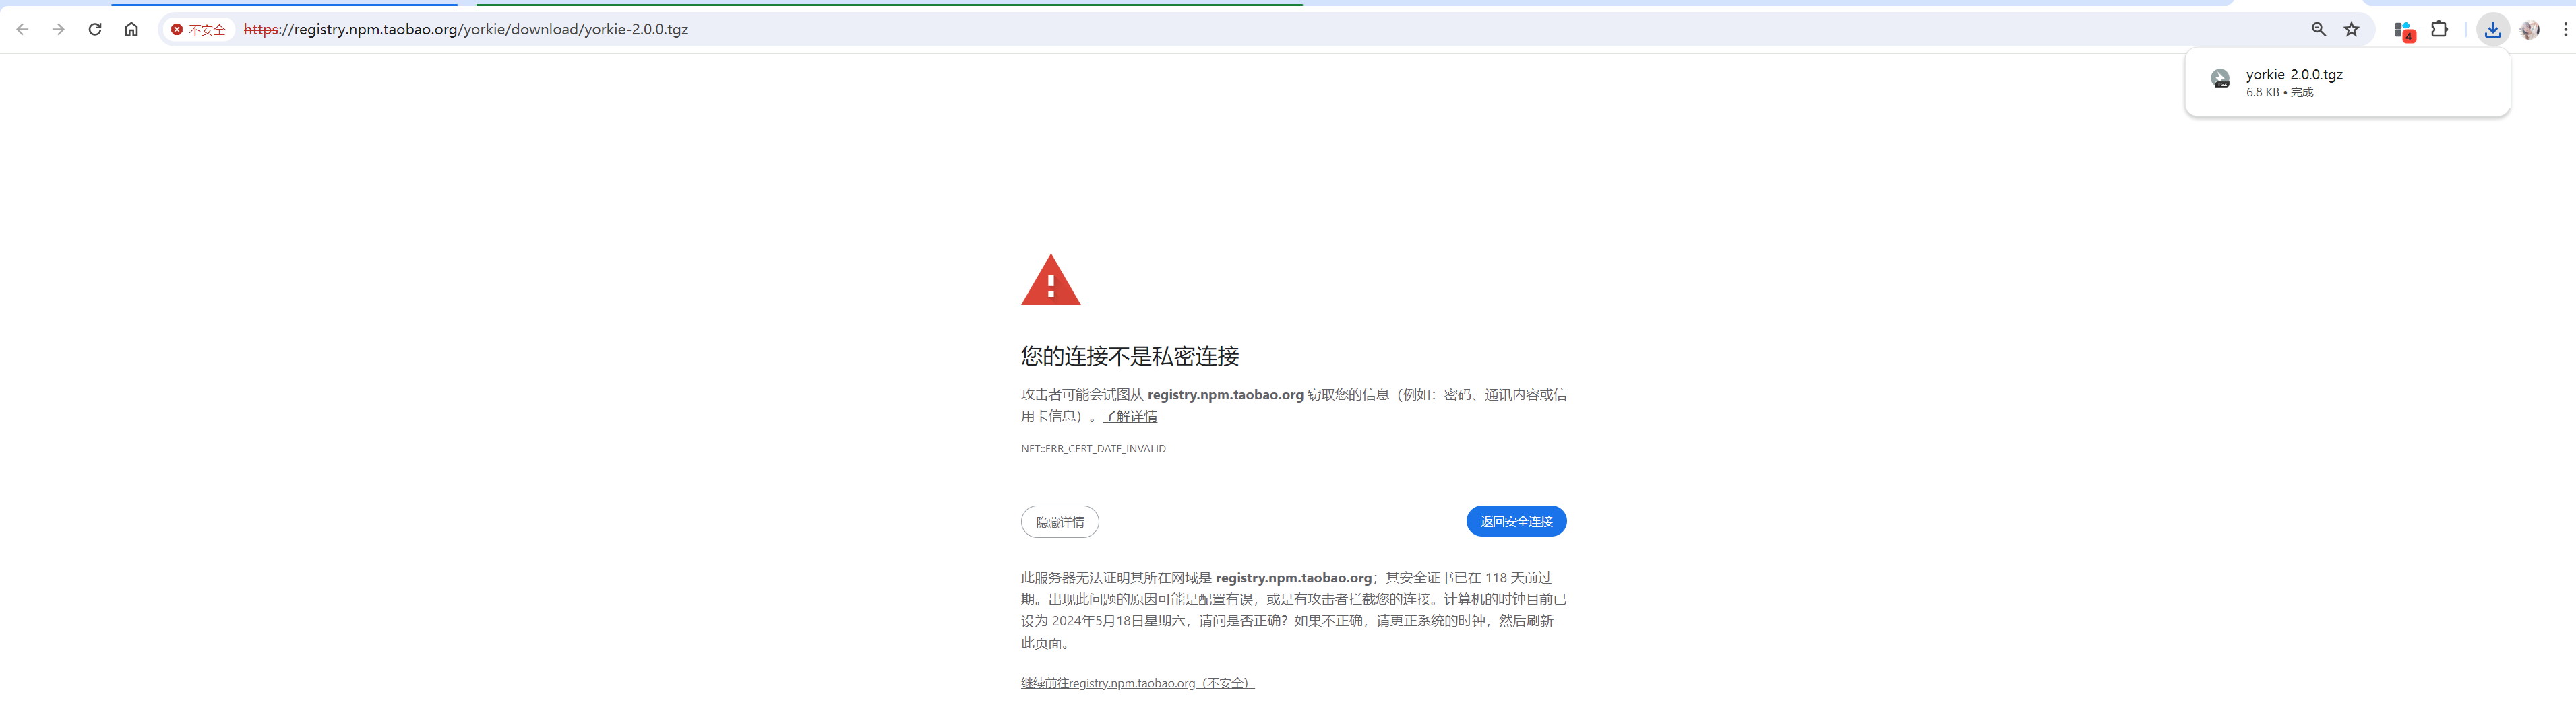Toggle the downloads toolbar button
Image resolution: width=2576 pixels, height=723 pixels.
2492,29
